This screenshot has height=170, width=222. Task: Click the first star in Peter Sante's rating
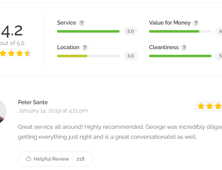tap(201, 106)
